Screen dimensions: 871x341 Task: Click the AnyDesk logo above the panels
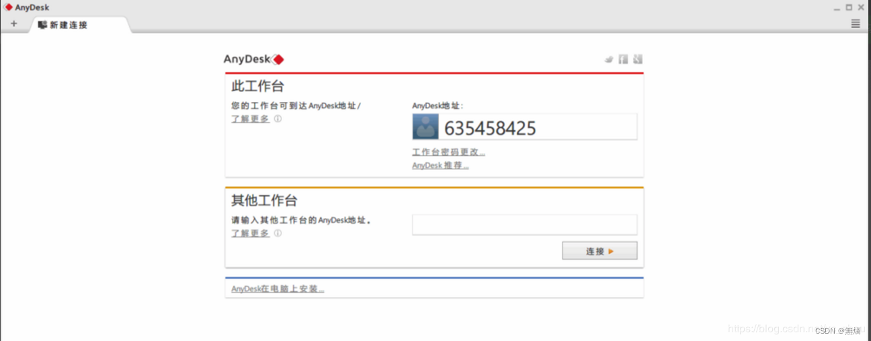click(254, 59)
